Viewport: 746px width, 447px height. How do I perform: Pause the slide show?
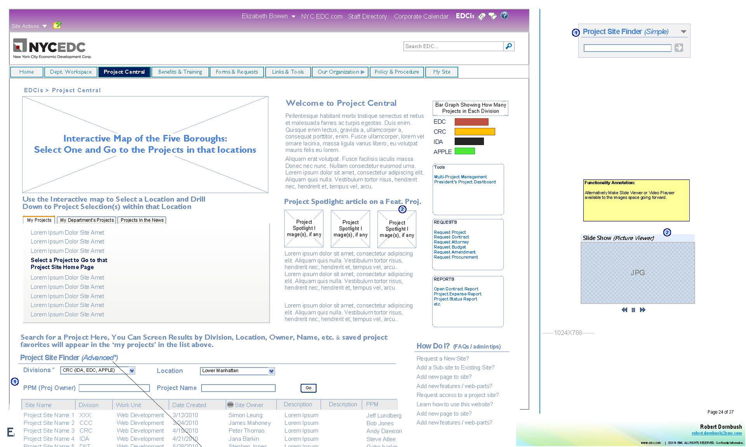point(633,310)
